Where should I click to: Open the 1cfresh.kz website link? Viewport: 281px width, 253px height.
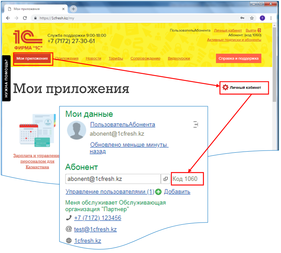[88, 241]
